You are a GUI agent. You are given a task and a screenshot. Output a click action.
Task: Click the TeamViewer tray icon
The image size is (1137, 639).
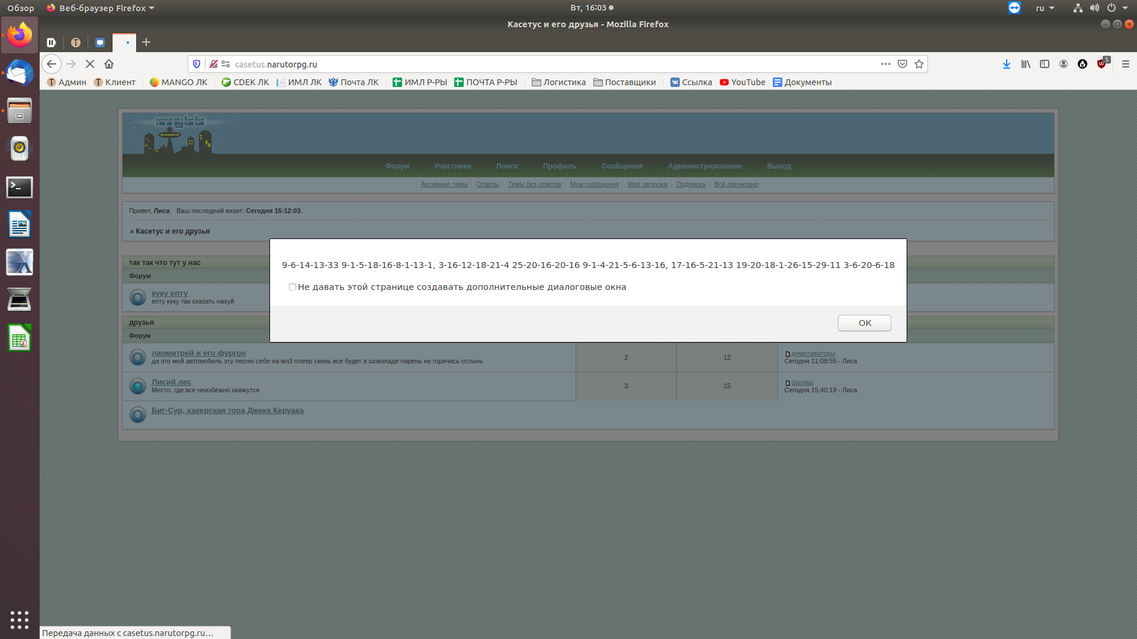pos(1014,8)
